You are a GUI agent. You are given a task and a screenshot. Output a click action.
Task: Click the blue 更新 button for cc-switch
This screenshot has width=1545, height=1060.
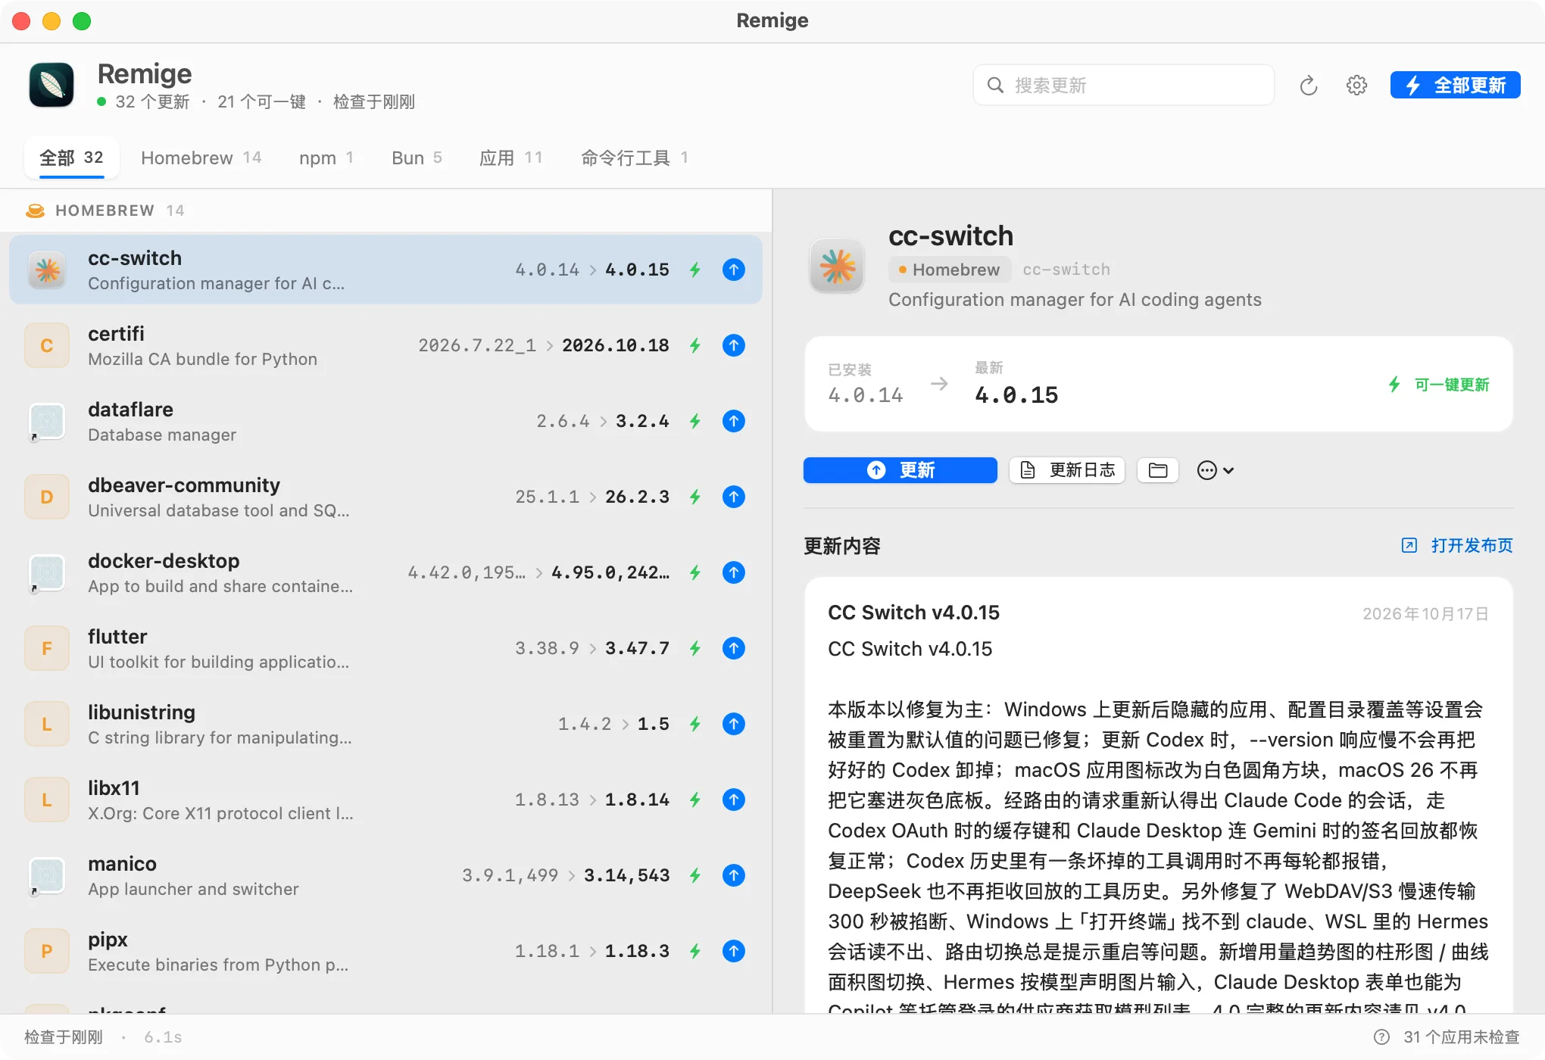pos(900,470)
